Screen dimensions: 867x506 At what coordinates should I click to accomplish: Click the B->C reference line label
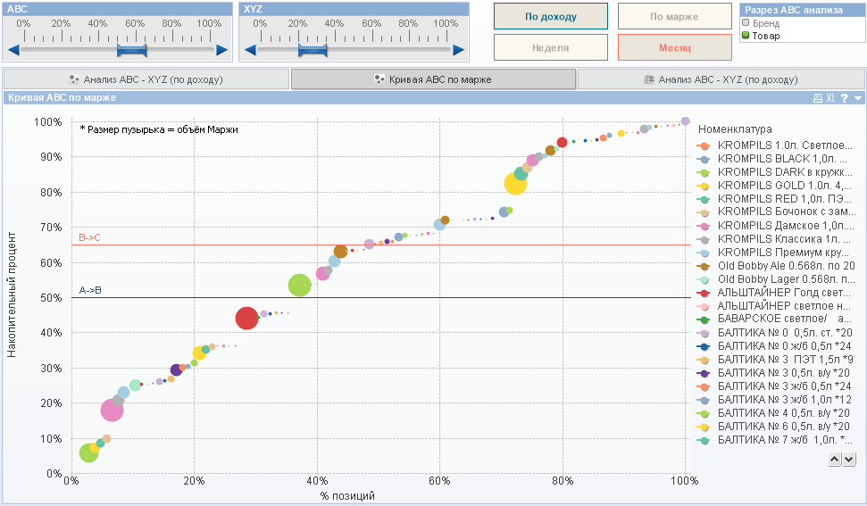89,237
